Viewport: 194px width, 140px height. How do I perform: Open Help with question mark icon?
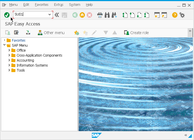175,15
